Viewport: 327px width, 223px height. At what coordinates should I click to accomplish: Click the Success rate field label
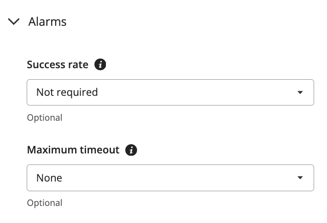click(58, 65)
